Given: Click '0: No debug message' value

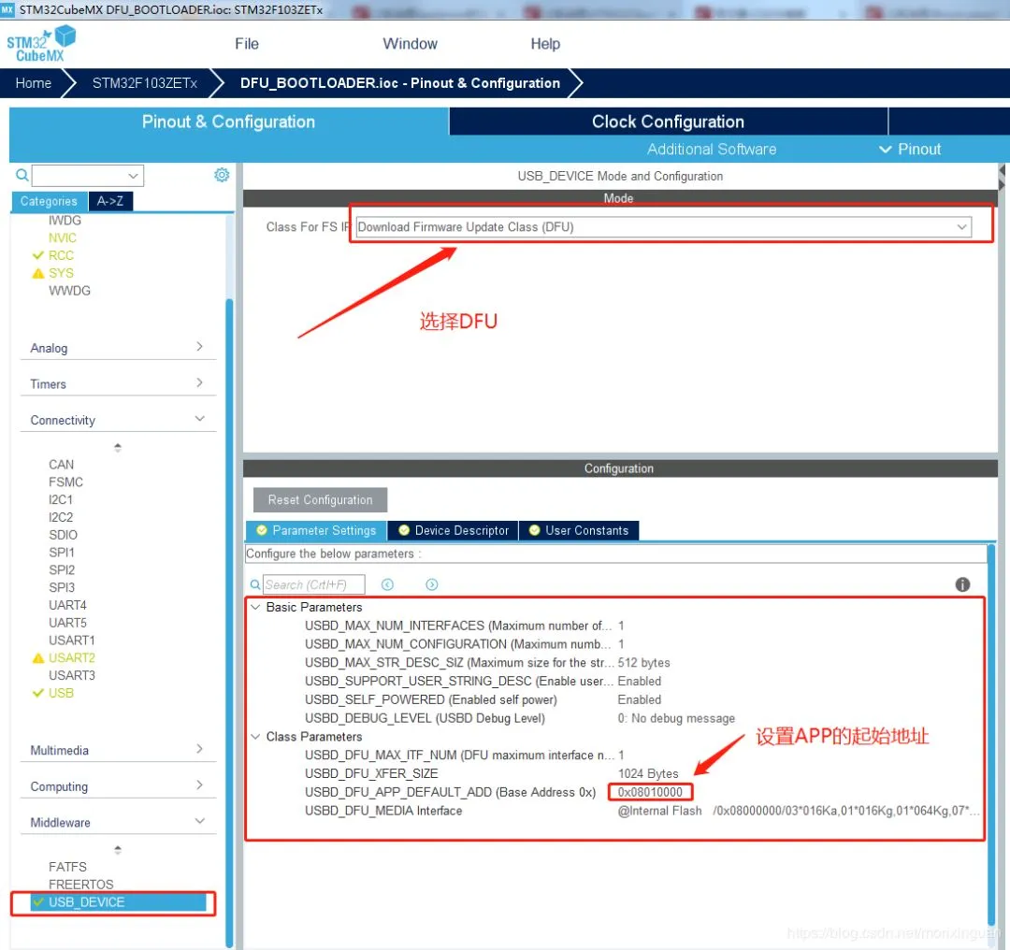Looking at the screenshot, I should [x=676, y=718].
